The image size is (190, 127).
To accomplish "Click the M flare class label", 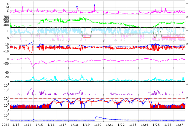I will 7,7.
